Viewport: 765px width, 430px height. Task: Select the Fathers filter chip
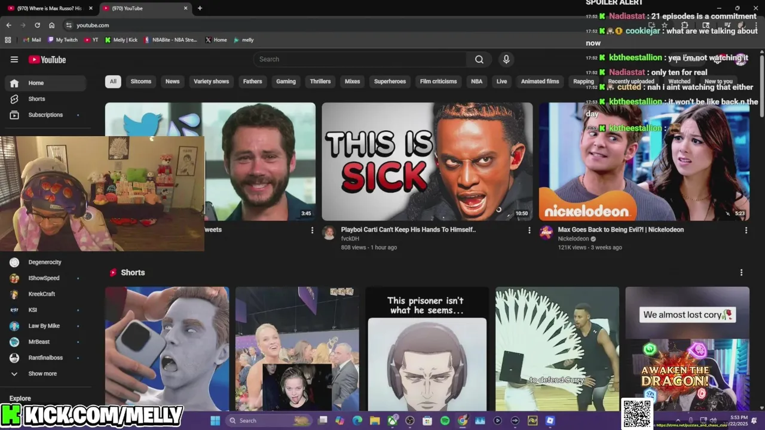[x=252, y=81]
